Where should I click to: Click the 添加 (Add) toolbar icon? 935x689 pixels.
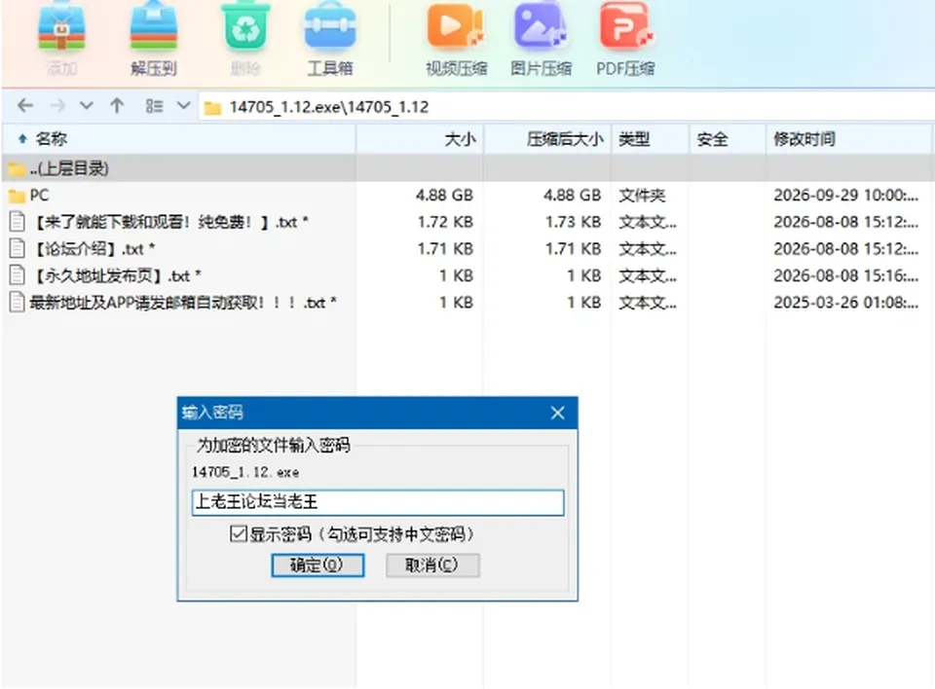pyautogui.click(x=61, y=28)
